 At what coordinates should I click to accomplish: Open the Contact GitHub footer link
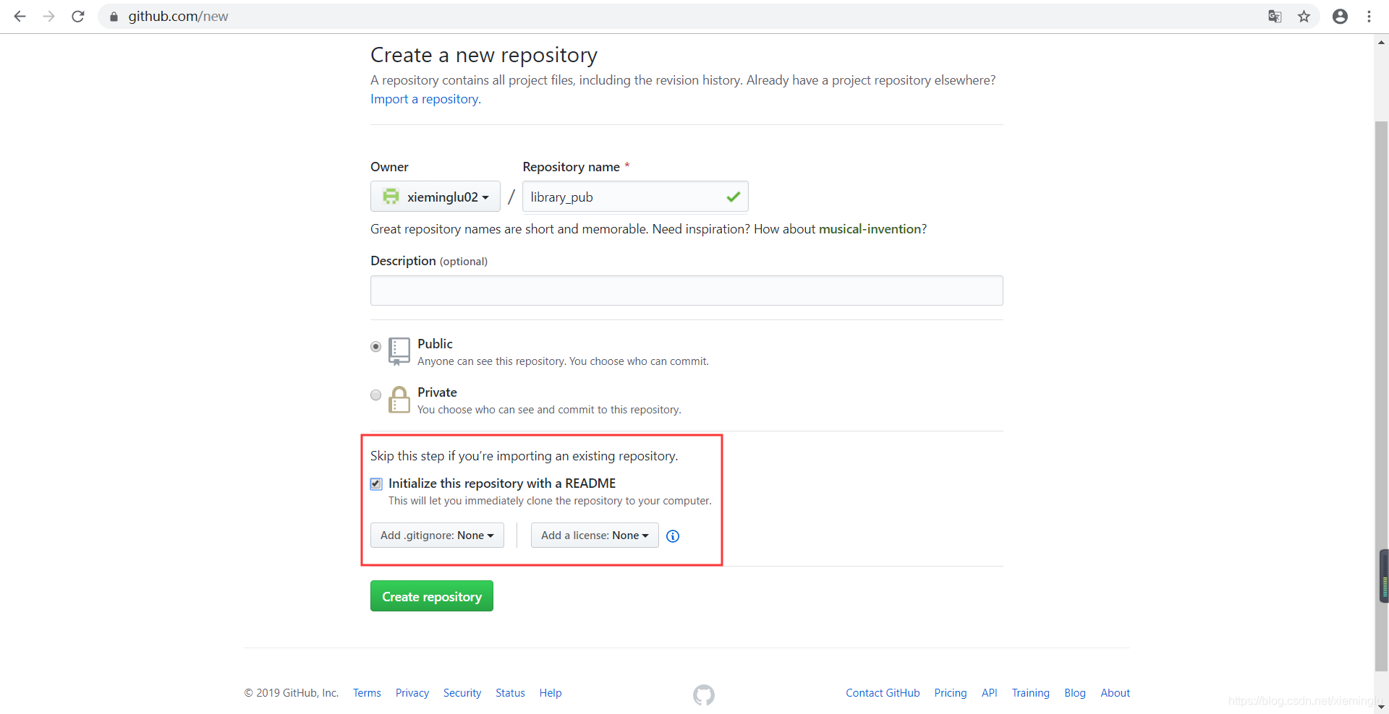883,693
